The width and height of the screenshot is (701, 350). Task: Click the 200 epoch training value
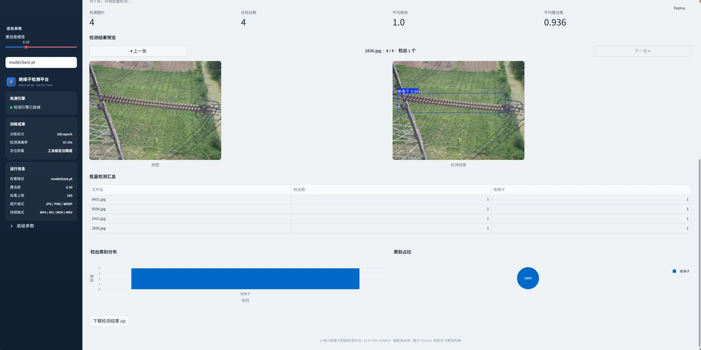click(65, 134)
